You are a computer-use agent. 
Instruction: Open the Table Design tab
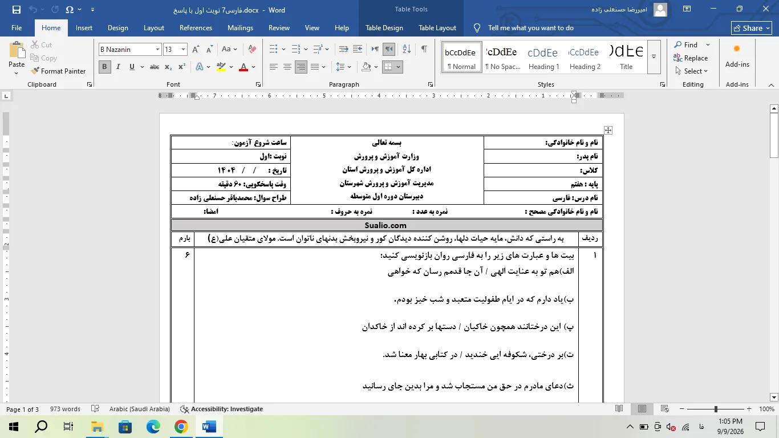tap(384, 28)
